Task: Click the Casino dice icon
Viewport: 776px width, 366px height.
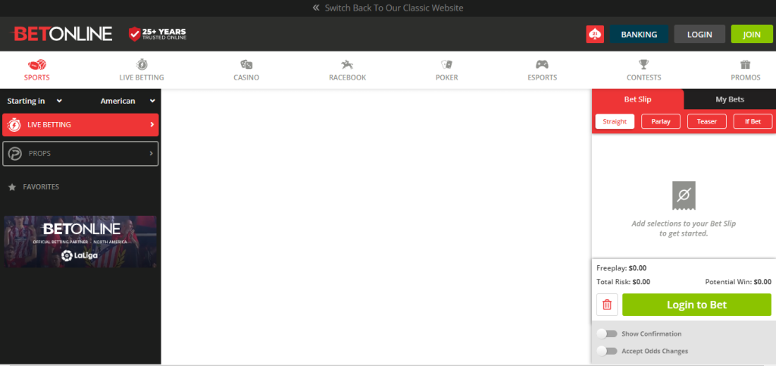Action: [246, 64]
